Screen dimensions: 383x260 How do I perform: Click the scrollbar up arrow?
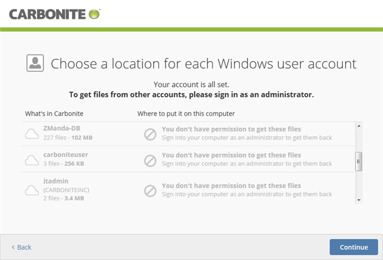point(359,126)
